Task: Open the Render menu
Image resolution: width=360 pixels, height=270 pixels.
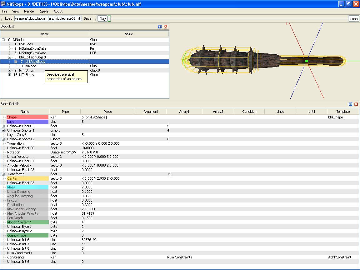Action: point(30,11)
